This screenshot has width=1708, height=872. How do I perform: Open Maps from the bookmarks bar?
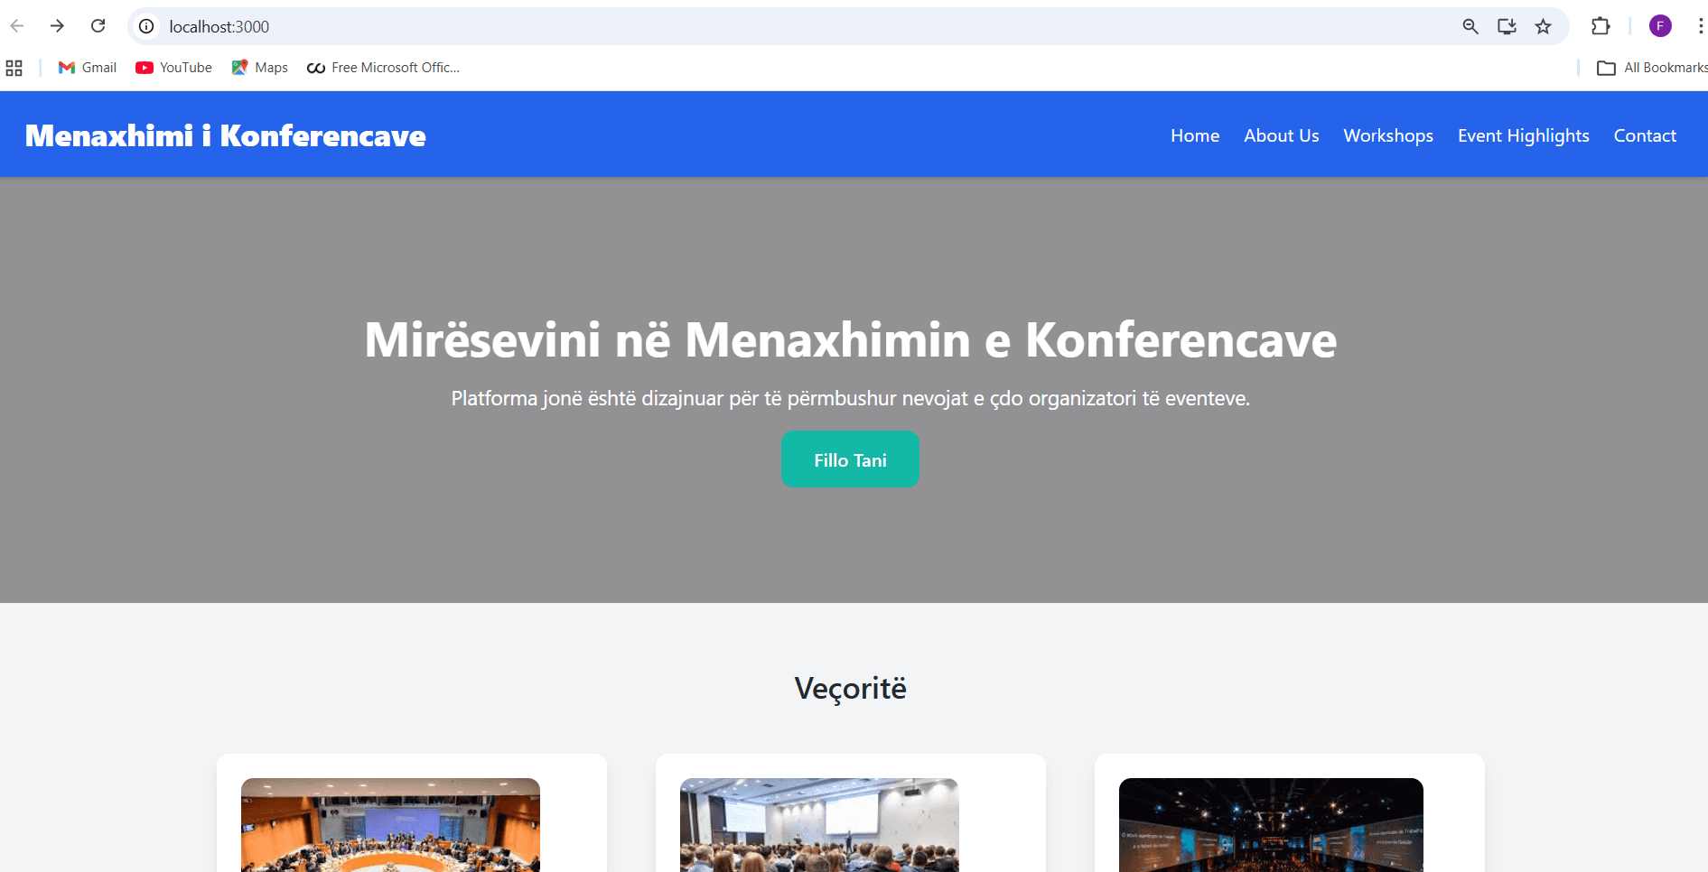coord(259,67)
